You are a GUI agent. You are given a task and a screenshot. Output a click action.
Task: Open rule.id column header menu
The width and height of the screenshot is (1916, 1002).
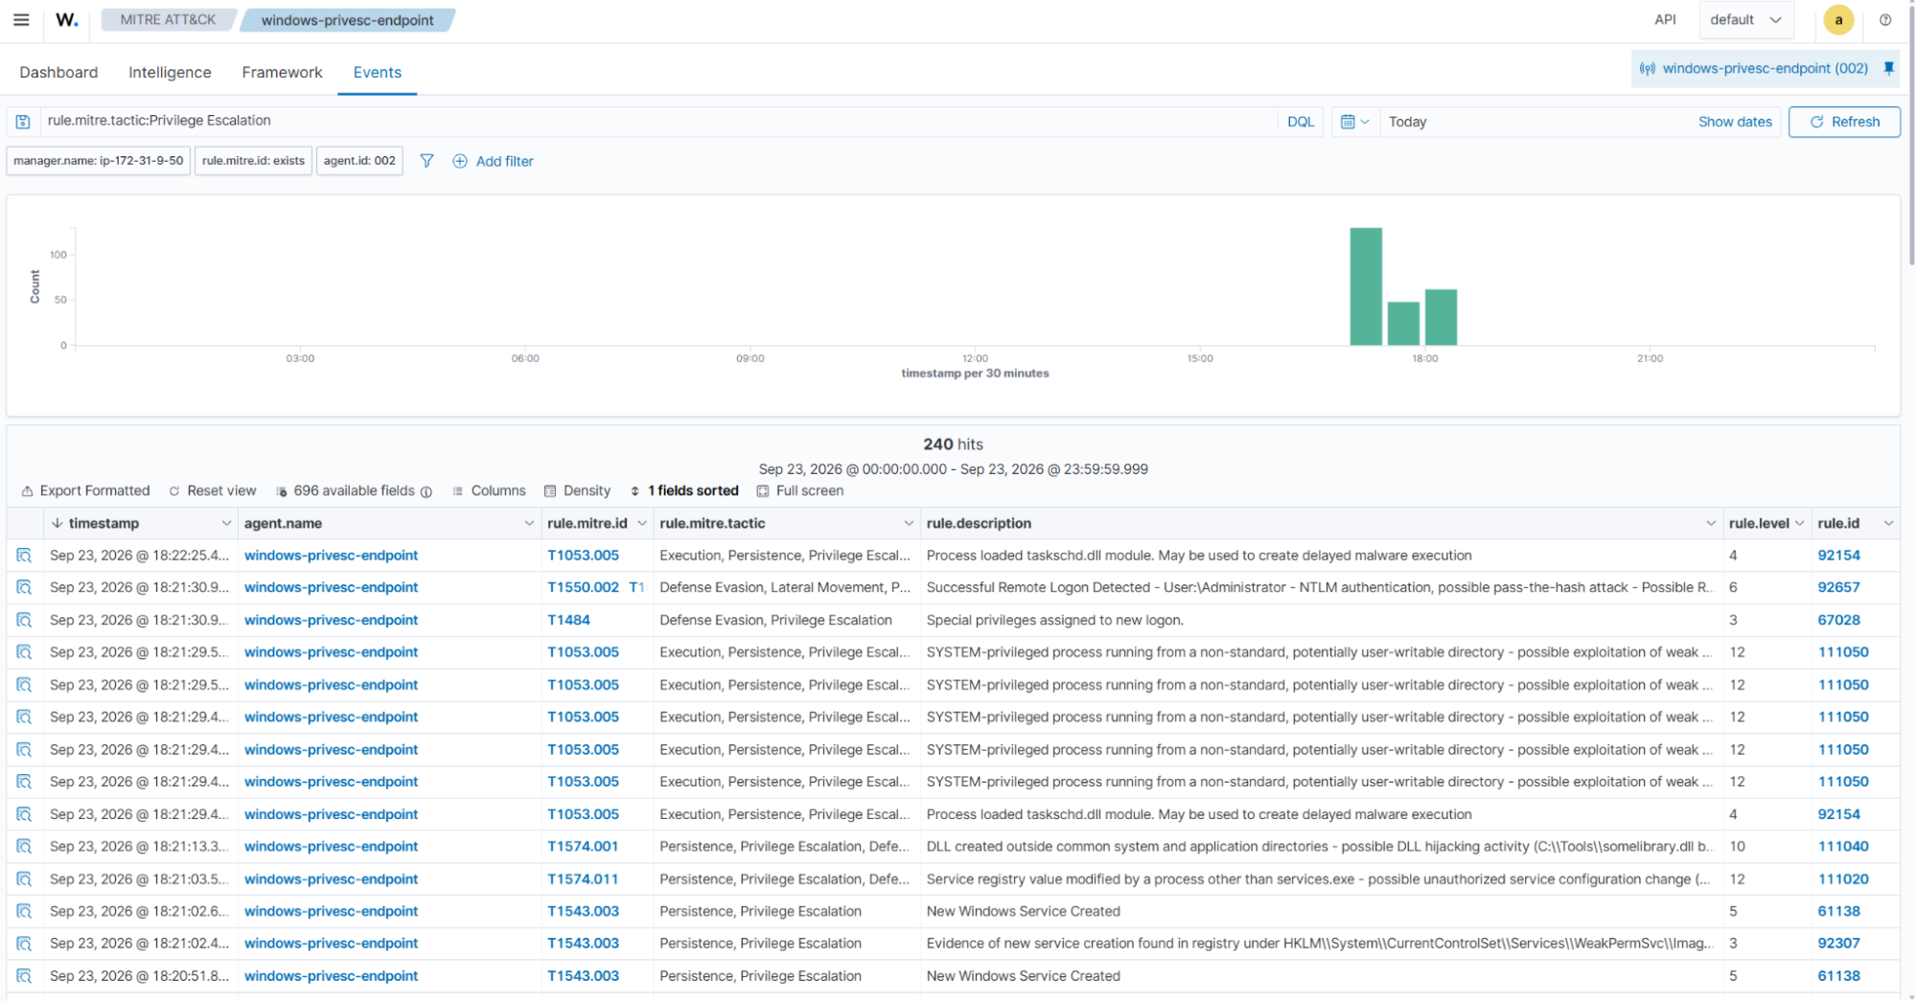click(x=1888, y=523)
